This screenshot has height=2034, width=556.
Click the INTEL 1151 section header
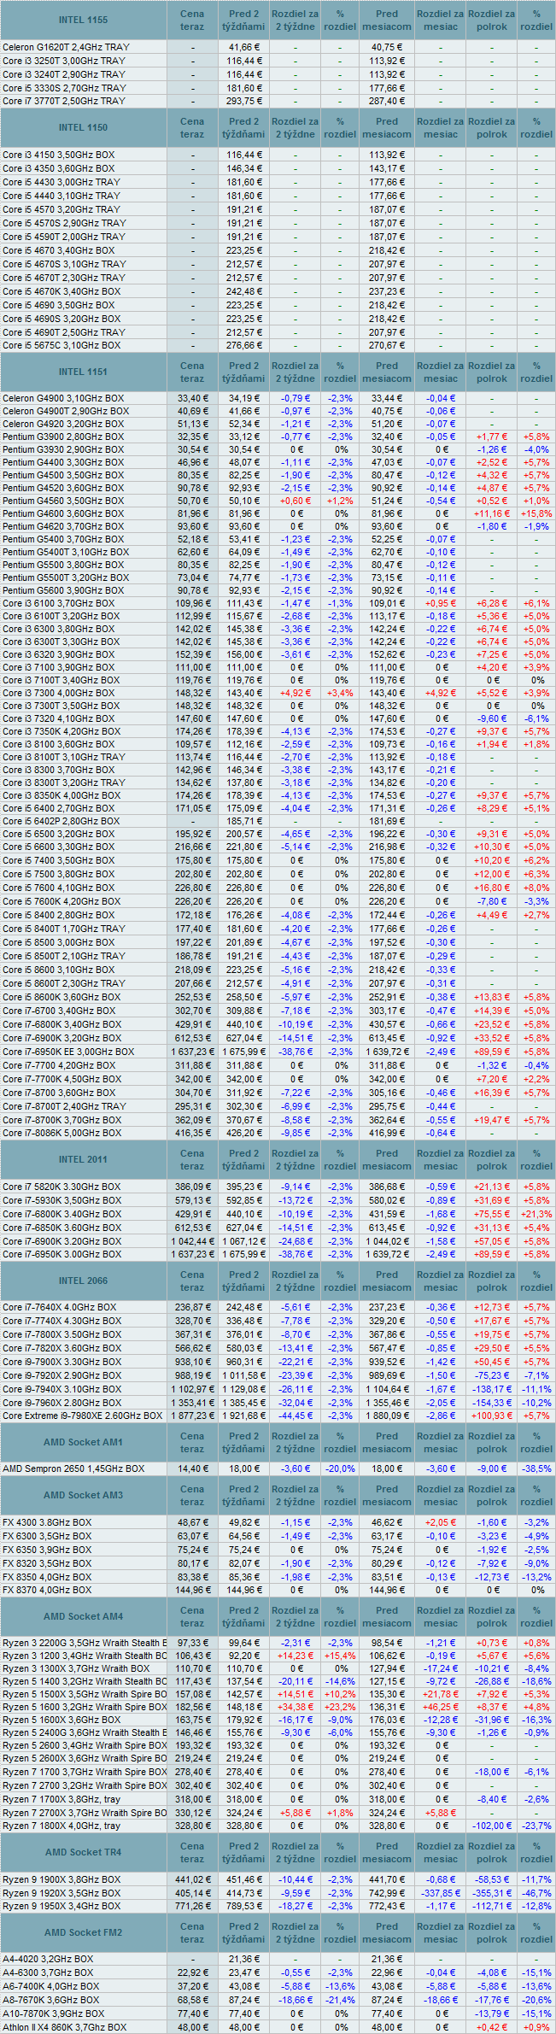83,372
